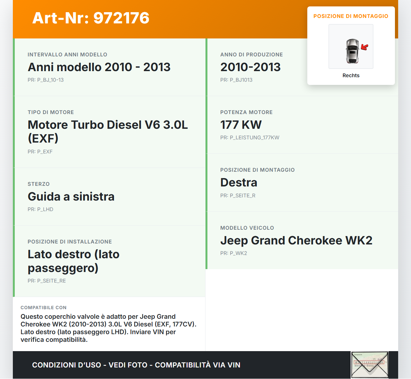Screen dimensions: 411x379
Task: Select the PR: P_SEITE_R code
Action: pyautogui.click(x=238, y=195)
